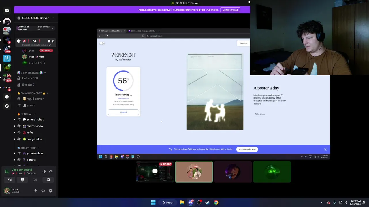Open noise suppression waveform icon
This screenshot has width=369, height=207.
[44, 171]
